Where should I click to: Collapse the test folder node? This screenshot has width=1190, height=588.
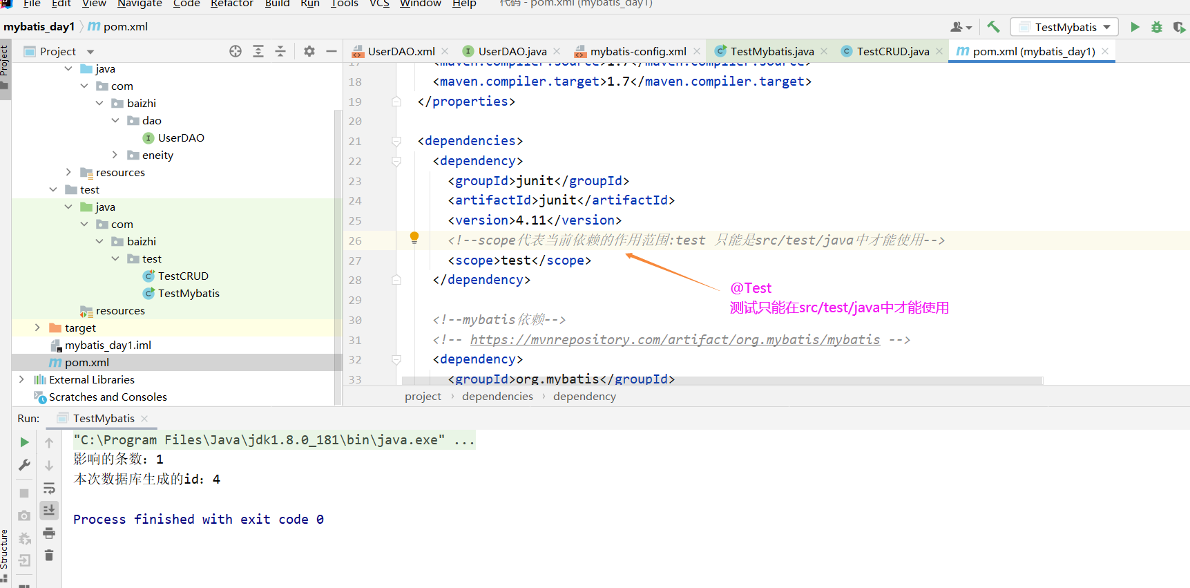pyautogui.click(x=53, y=189)
